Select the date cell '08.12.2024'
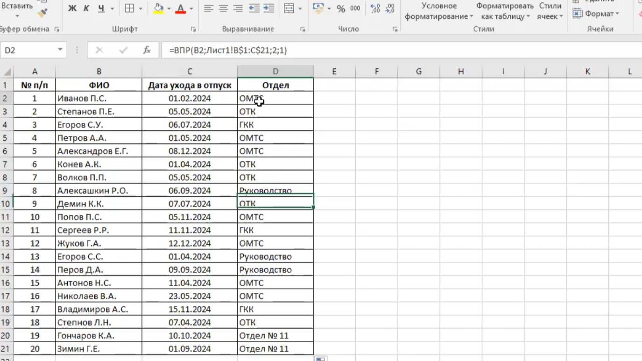 [x=190, y=151]
